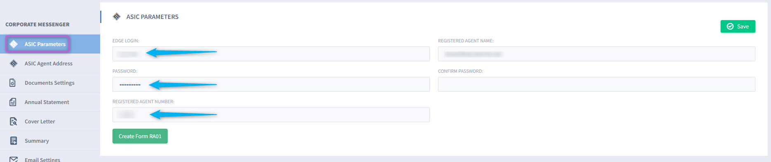Click the ASIC Agent Address diamond icon
Screen dimensions: 771x162
(x=14, y=63)
